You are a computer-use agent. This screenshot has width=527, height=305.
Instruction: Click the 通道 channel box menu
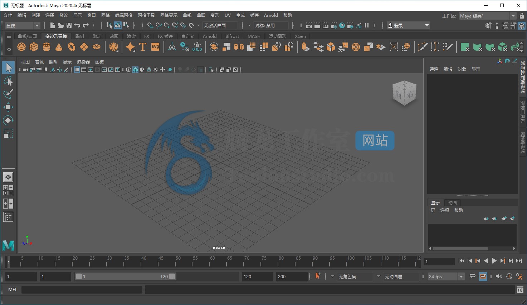click(x=434, y=69)
